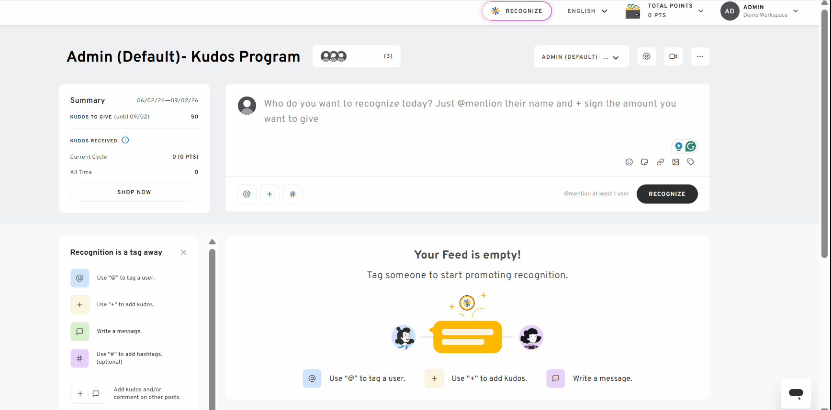831x410 pixels.
Task: Click the Summary date range 06/02/26—09/02/26
Action: (x=168, y=100)
